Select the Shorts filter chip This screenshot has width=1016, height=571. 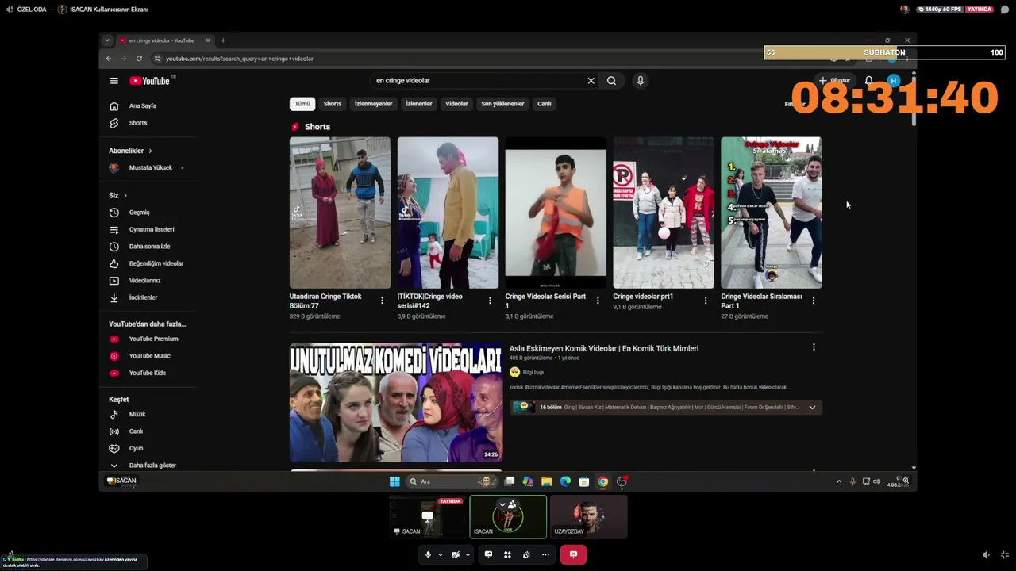point(333,104)
